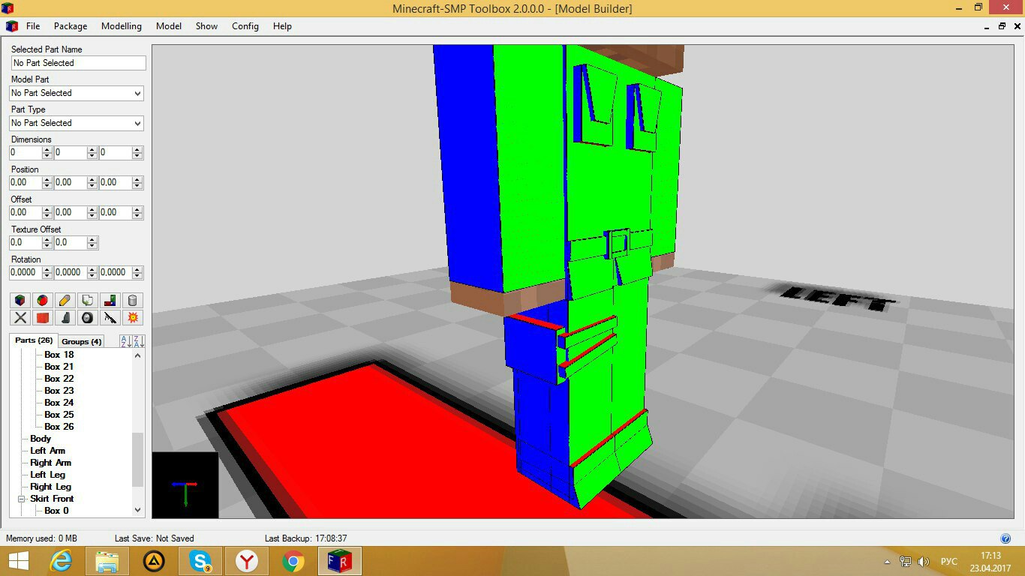The height and width of the screenshot is (576, 1025).
Task: Click the copy part tool icon
Action: pos(88,300)
